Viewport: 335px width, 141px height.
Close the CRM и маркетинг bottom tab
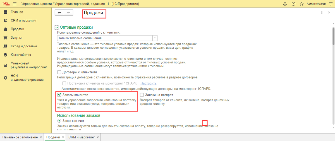[98, 137]
